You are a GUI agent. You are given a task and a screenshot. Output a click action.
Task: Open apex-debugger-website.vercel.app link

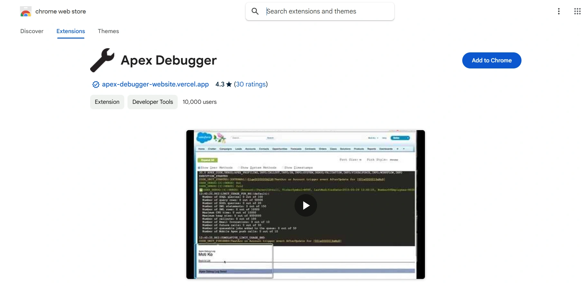click(155, 84)
